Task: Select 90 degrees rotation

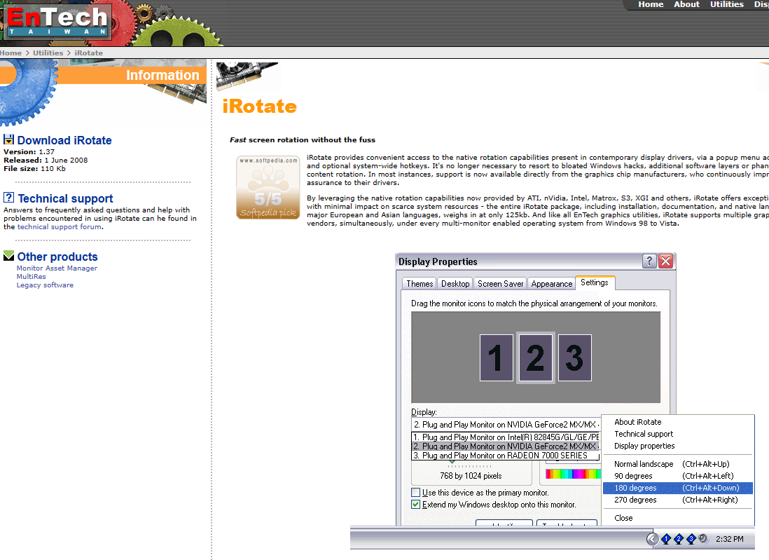Action: [x=678, y=476]
